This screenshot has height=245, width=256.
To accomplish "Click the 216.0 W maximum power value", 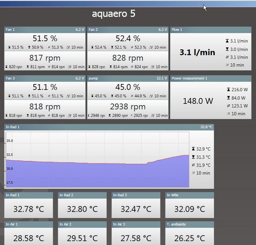I will pos(240,89).
